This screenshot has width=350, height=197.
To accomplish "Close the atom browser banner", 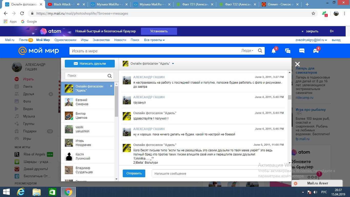I will [x=310, y=31].
